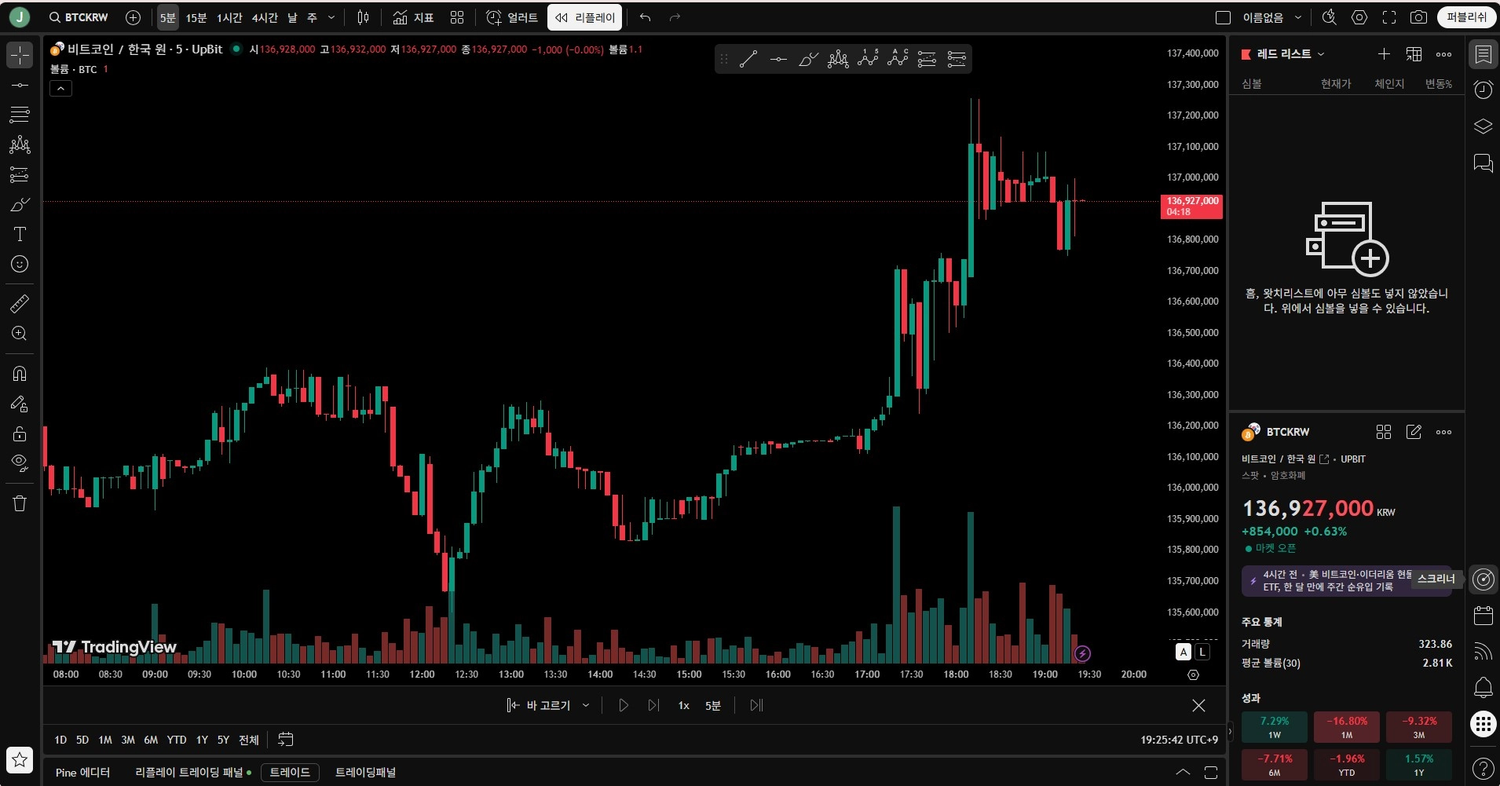Open the candlestick chart type selector
Viewport: 1500px width, 786px height.
[363, 17]
